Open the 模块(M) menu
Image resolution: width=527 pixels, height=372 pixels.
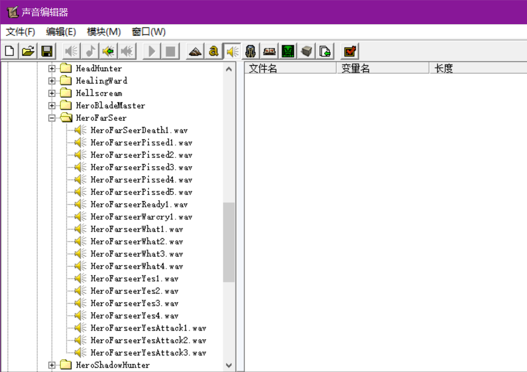coord(104,32)
